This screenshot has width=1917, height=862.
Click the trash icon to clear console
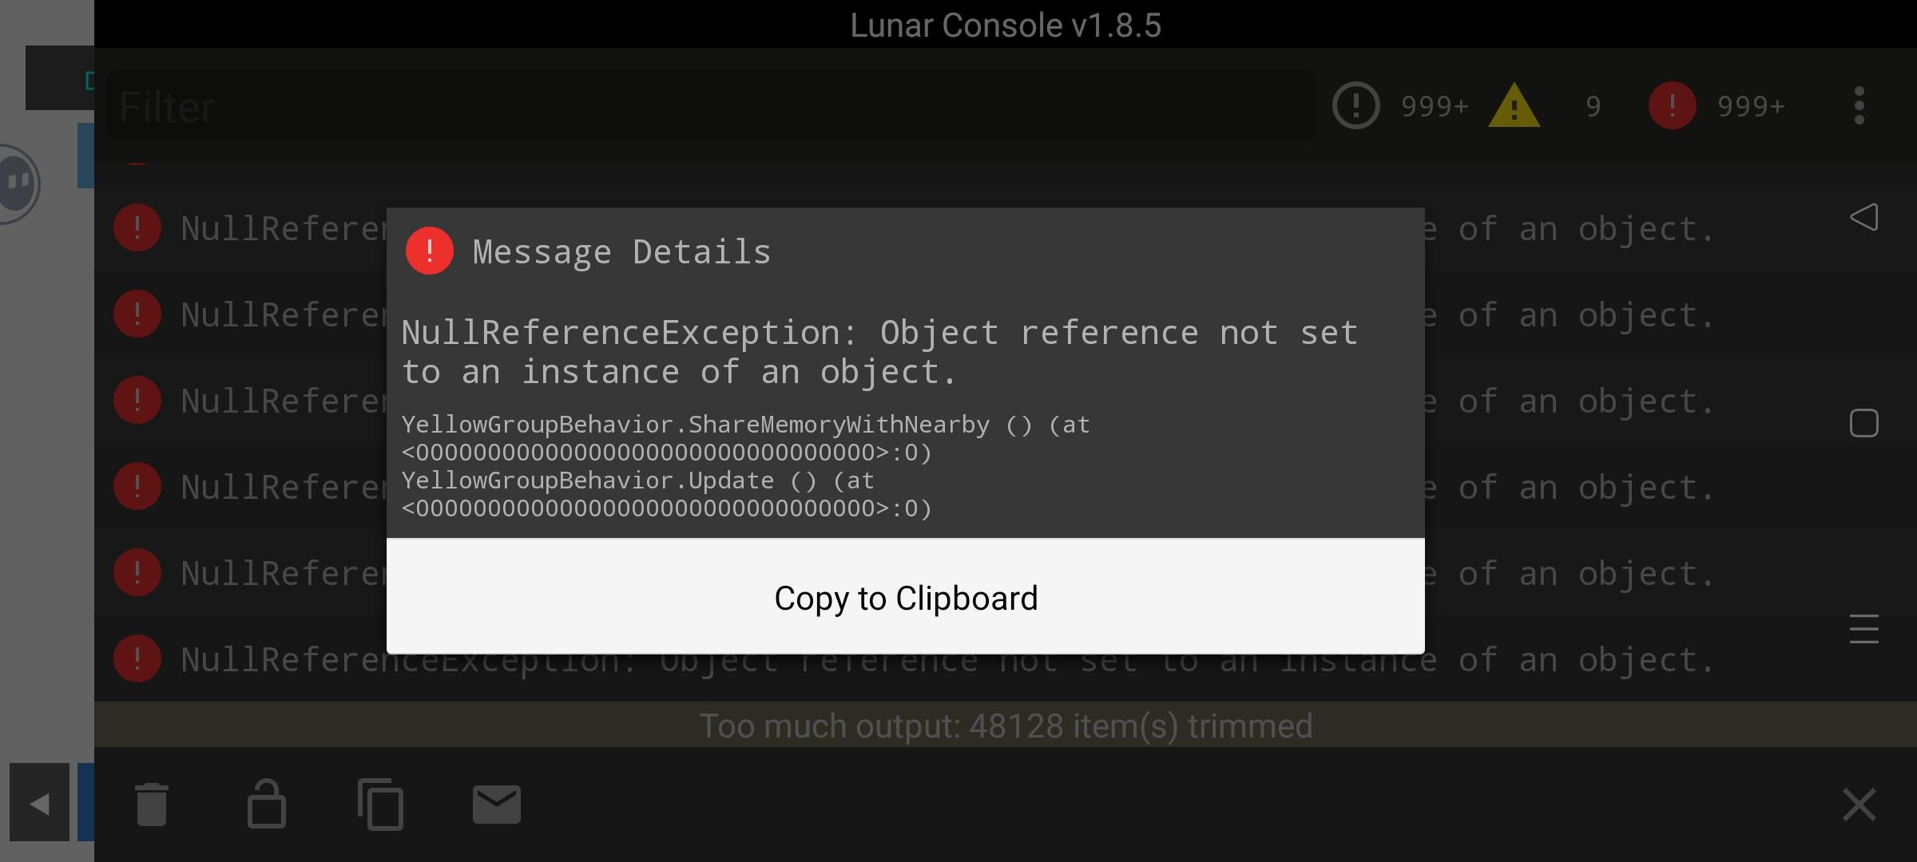(x=151, y=805)
